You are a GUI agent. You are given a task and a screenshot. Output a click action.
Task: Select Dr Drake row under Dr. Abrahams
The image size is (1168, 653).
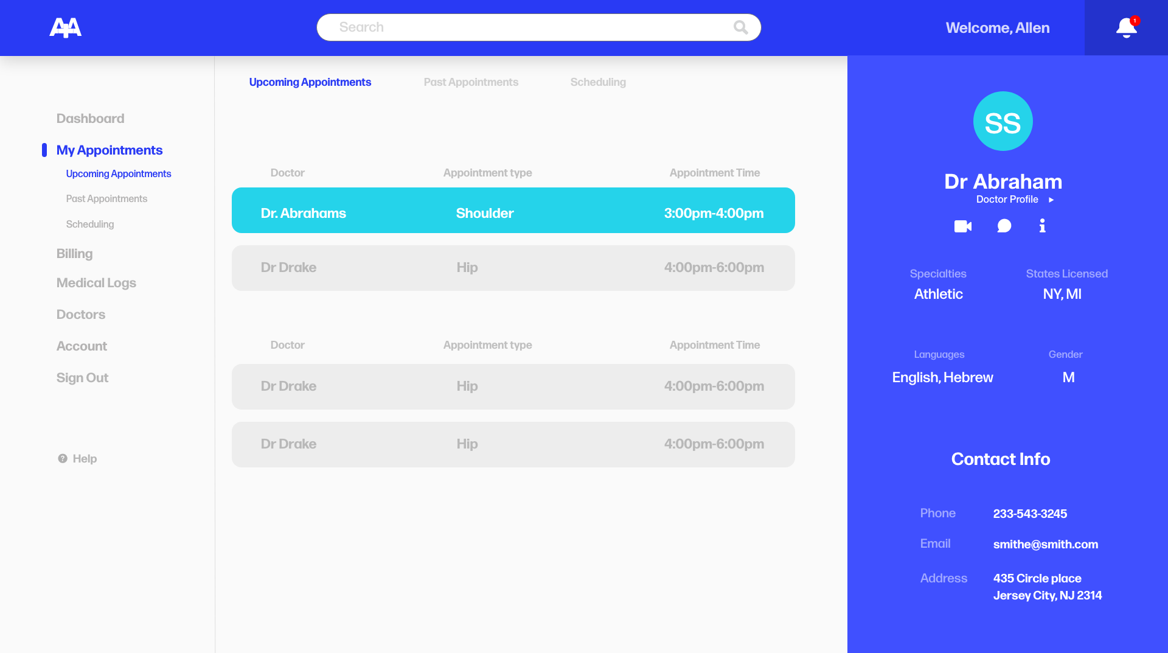click(513, 268)
